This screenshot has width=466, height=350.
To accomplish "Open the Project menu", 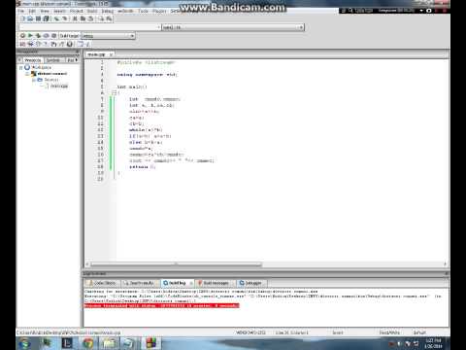I will (x=77, y=11).
